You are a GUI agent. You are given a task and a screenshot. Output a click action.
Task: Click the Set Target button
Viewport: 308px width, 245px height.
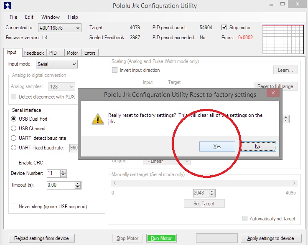coord(204,204)
